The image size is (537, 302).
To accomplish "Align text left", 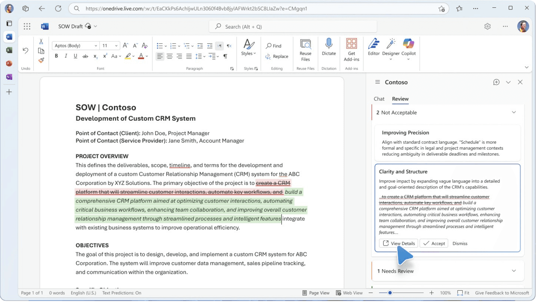I will (x=160, y=56).
